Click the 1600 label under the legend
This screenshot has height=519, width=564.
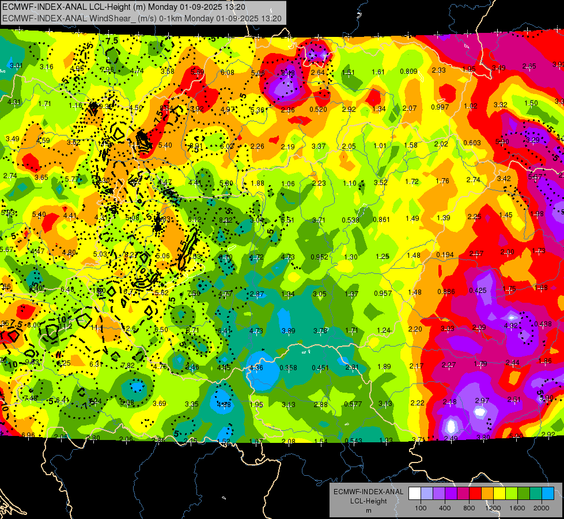tap(517, 508)
